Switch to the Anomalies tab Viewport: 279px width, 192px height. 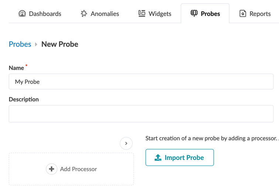105,14
